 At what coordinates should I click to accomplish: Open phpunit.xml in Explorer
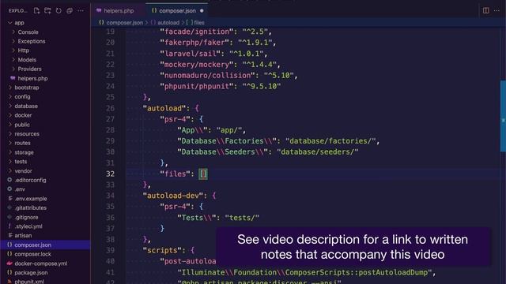pos(29,282)
